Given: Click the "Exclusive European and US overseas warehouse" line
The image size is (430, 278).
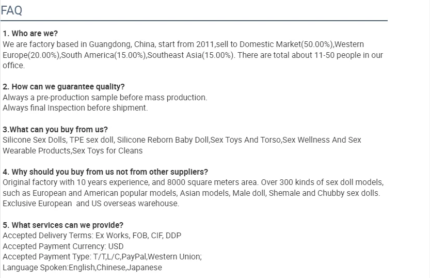Looking at the screenshot, I should click(x=91, y=204).
